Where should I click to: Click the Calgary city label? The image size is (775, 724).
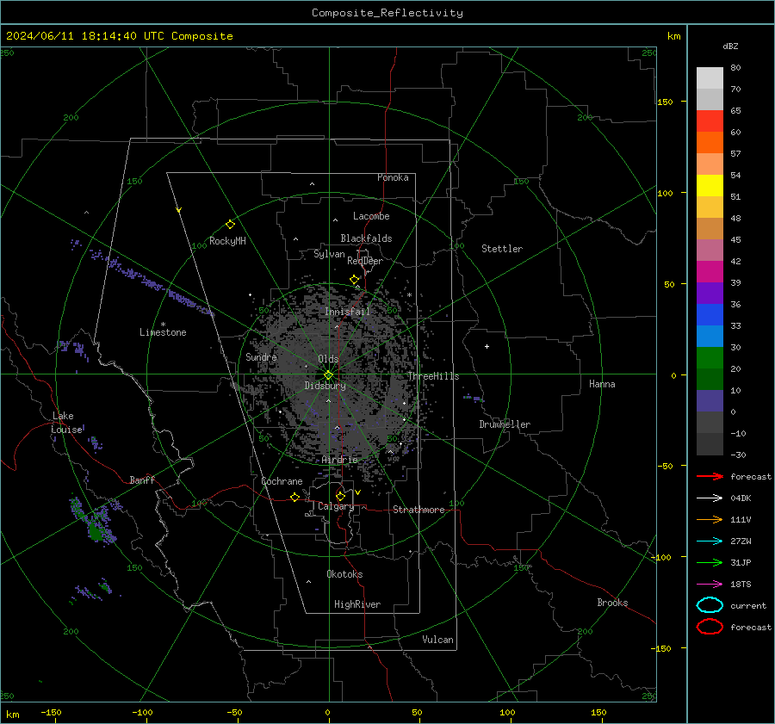click(336, 506)
